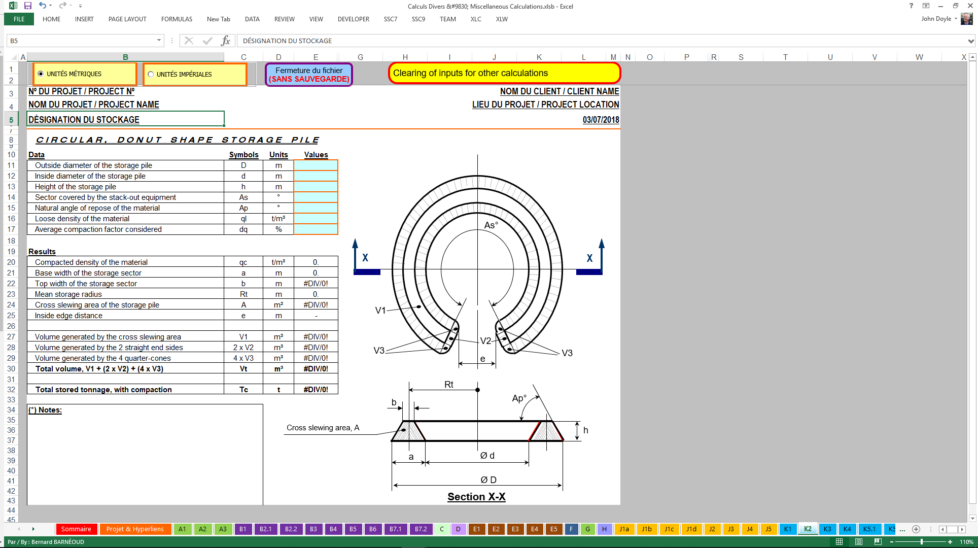Click the Redo arrow icon

click(62, 6)
